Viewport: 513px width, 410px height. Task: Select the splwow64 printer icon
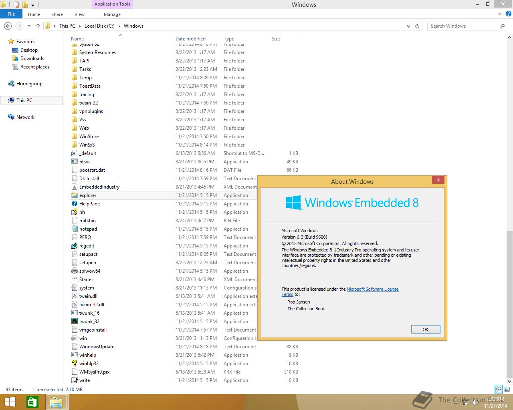(x=74, y=271)
